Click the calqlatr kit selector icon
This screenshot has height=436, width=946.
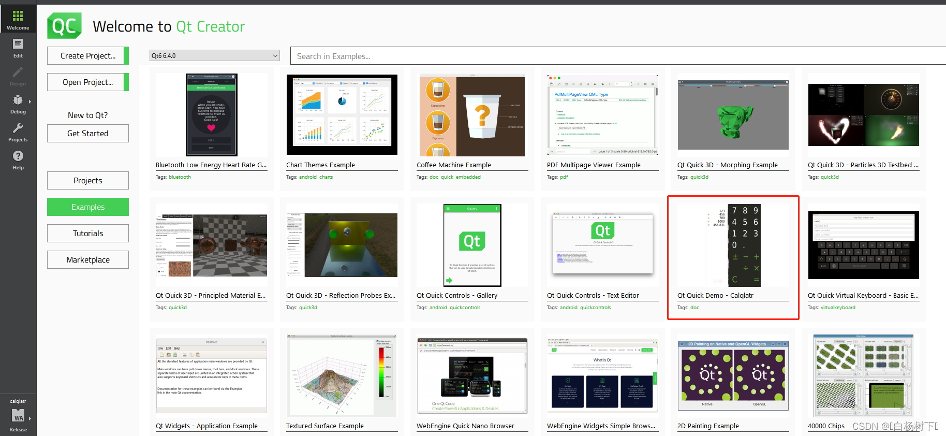tap(18, 416)
